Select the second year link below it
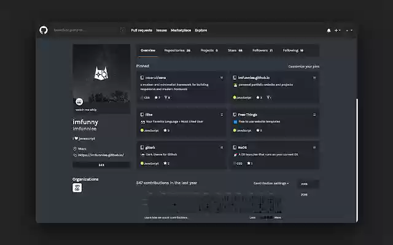Viewport: 393px width, 245px height. click(x=304, y=195)
